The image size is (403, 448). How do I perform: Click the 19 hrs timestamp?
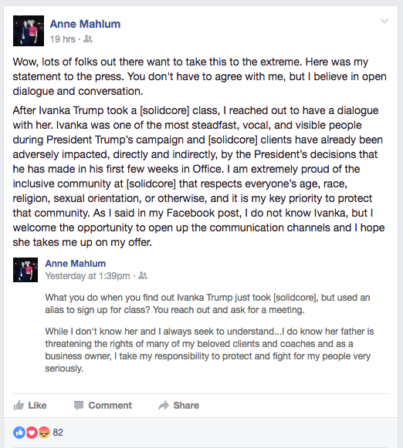click(x=63, y=39)
